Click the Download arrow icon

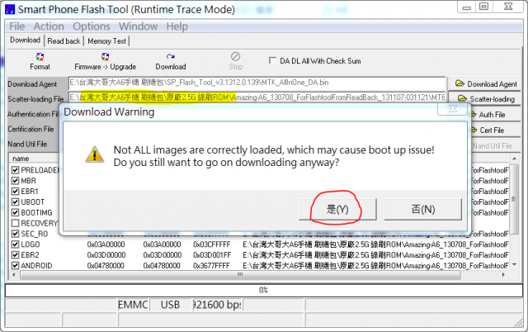[x=171, y=57]
